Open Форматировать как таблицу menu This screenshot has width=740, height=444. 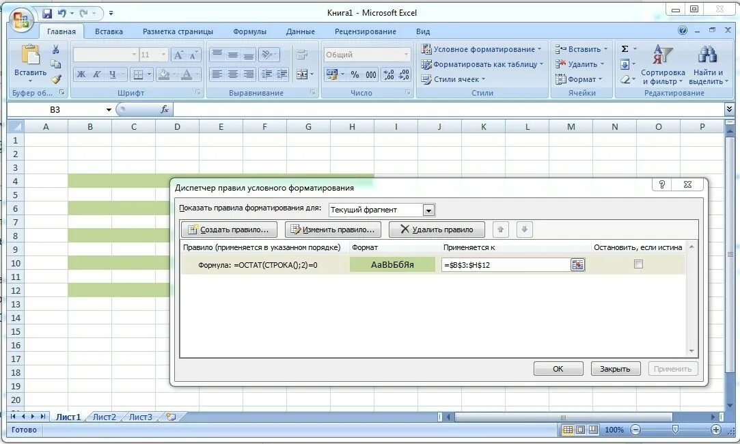pyautogui.click(x=482, y=64)
